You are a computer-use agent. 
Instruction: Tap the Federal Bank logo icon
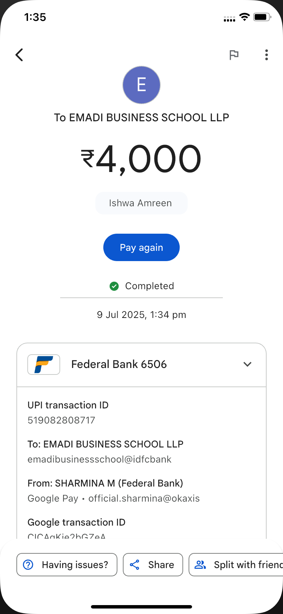pos(44,364)
